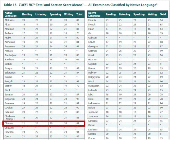Click the Ga row label
The height and width of the screenshot is (141, 170).
[90, 33]
